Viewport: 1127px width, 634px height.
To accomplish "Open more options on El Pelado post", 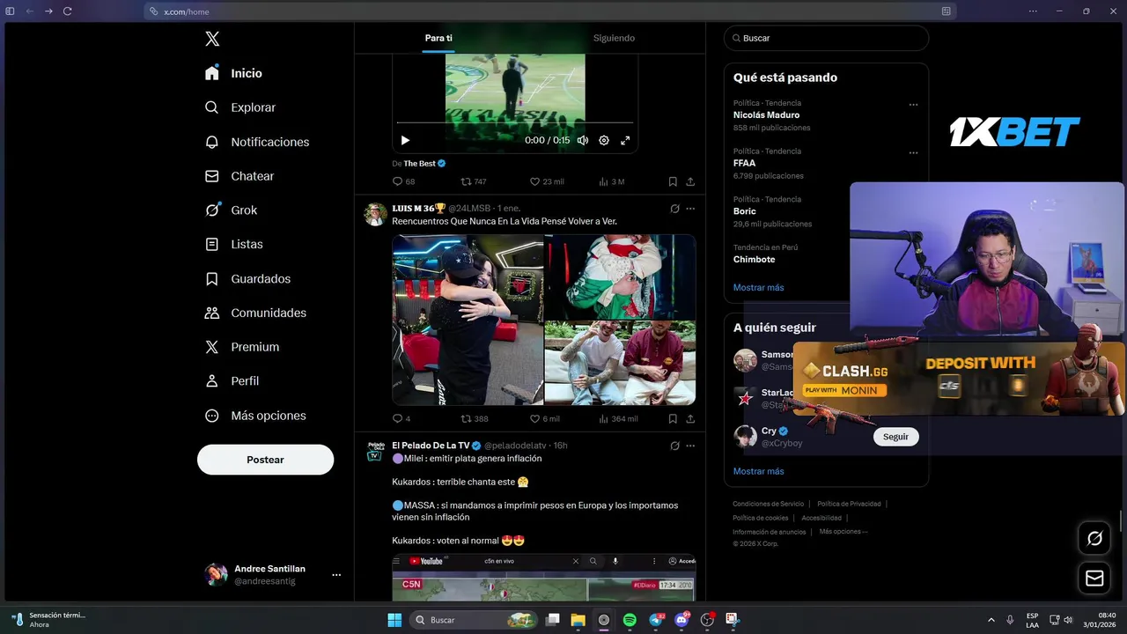I will 690,446.
